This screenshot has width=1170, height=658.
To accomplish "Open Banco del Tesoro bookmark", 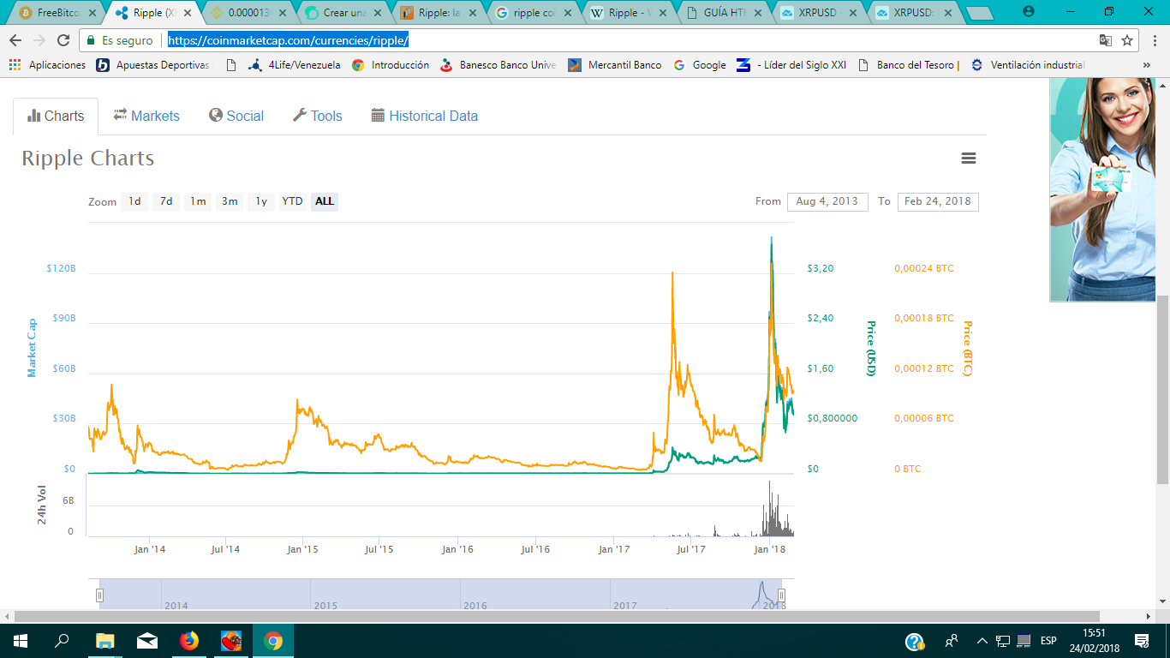I will pos(908,65).
